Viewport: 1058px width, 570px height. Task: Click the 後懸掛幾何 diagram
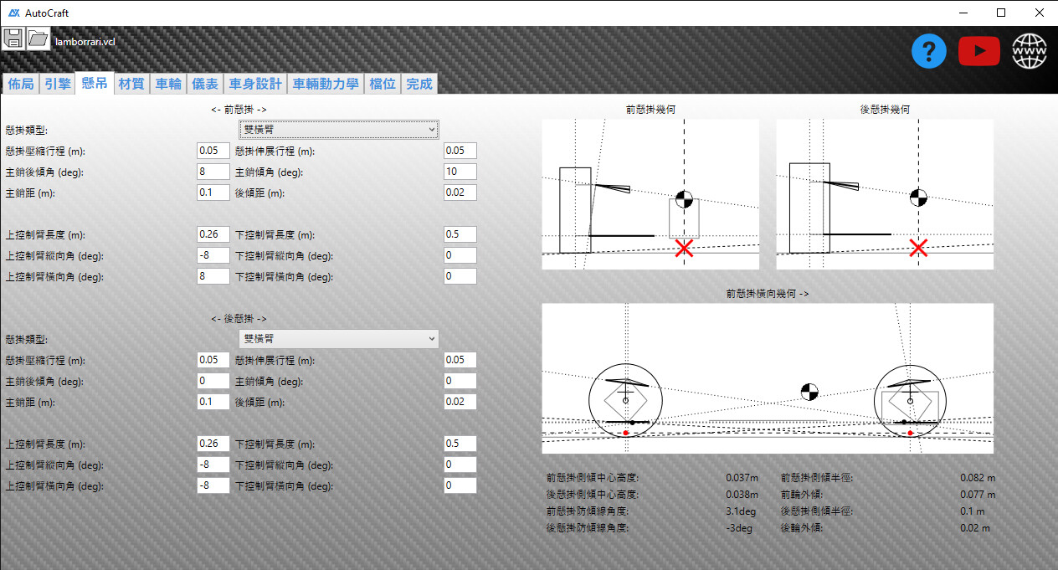tap(885, 194)
